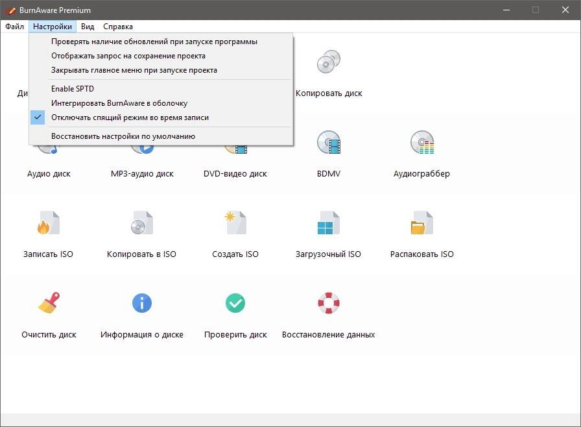Click the 'Загрузочный ISO' label
581x427 pixels.
(x=328, y=254)
